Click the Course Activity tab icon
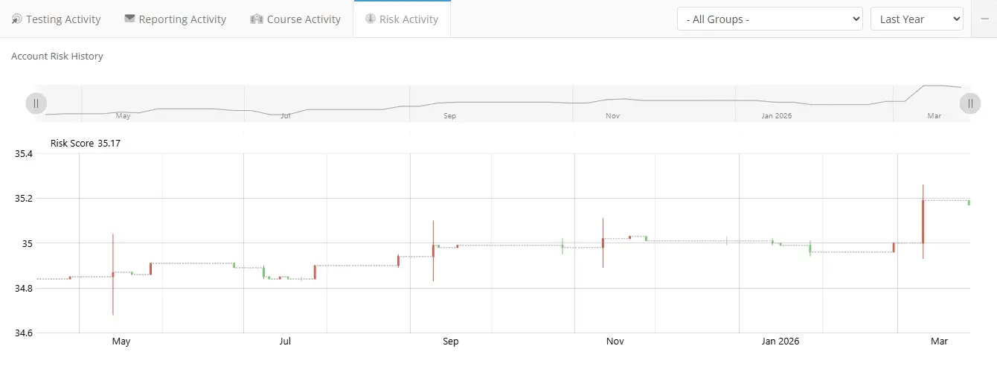This screenshot has height=372, width=997. tap(256, 19)
